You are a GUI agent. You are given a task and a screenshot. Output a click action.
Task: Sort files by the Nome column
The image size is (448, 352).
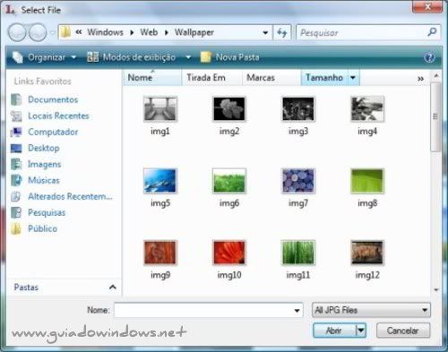[x=152, y=78]
